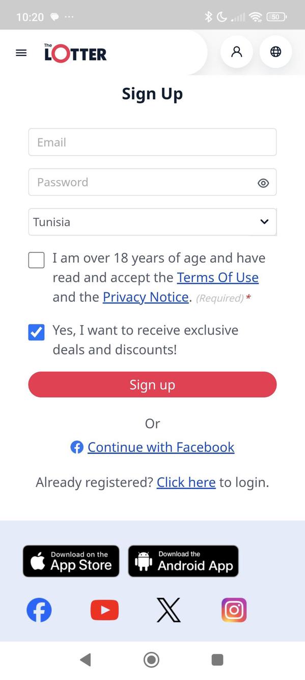Expand the Tunisia dropdown chevron
This screenshot has width=305, height=680.
point(264,222)
